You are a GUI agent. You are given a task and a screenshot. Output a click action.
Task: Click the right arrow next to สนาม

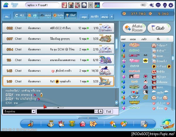(x=111, y=17)
